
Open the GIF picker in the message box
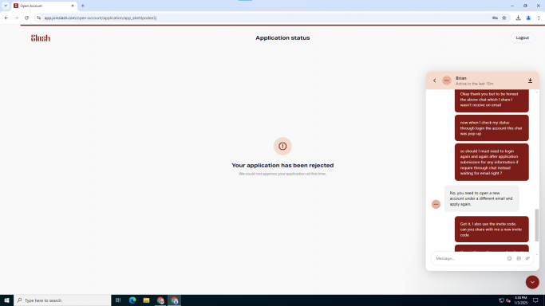[519, 258]
